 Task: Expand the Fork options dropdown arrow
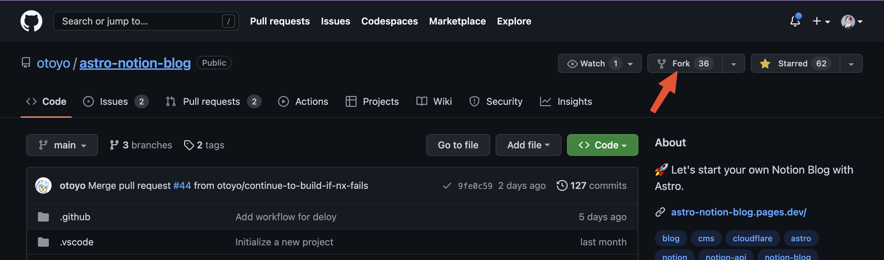coord(733,64)
